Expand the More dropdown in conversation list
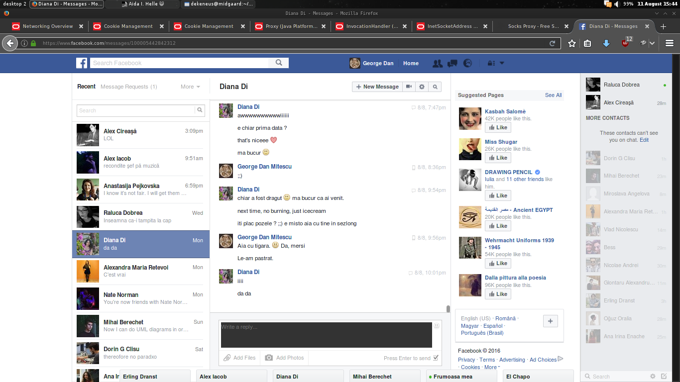Viewport: 680px width, 382px height. pos(190,87)
